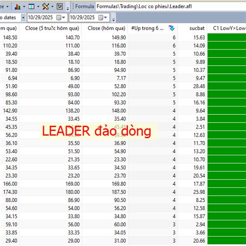The image size is (246, 246).
Task: Click the To date text field
Action: pos(83,18)
